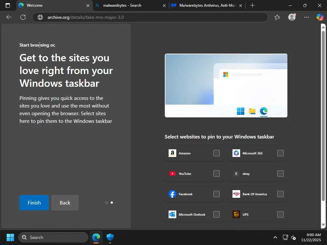The width and height of the screenshot is (327, 245).
Task: Select the second onboarding page dot
Action: point(112,203)
